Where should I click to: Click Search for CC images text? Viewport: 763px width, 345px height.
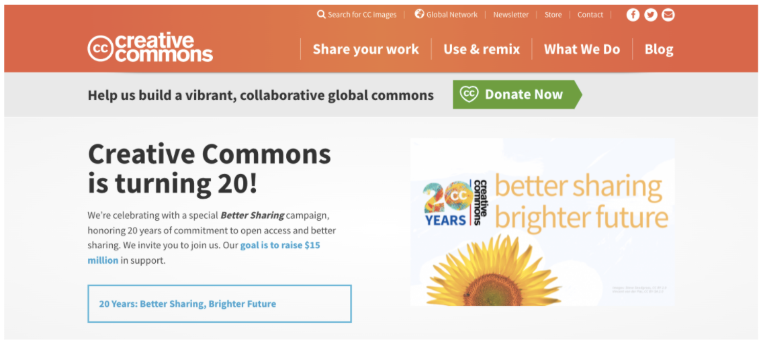[362, 15]
